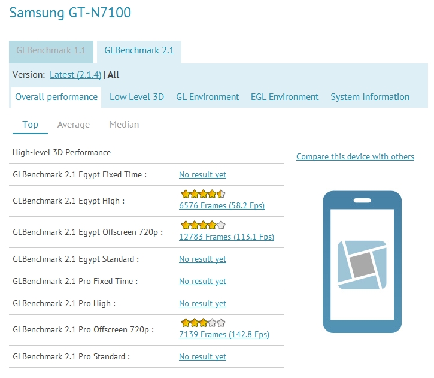Open Compare this device with others

[x=355, y=156]
